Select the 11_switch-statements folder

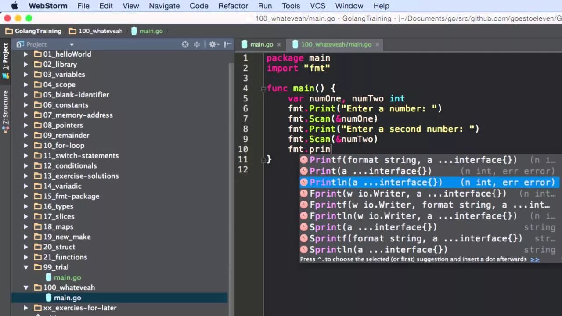click(81, 155)
